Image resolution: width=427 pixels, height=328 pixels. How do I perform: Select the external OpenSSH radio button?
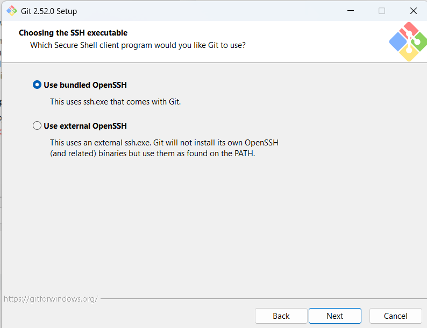[37, 125]
